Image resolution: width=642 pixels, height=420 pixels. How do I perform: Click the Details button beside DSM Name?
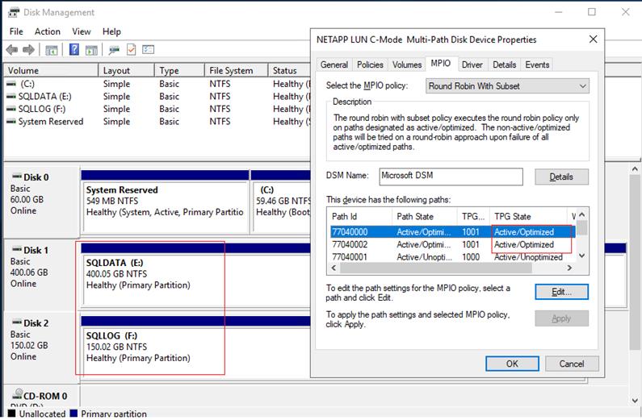tap(561, 177)
